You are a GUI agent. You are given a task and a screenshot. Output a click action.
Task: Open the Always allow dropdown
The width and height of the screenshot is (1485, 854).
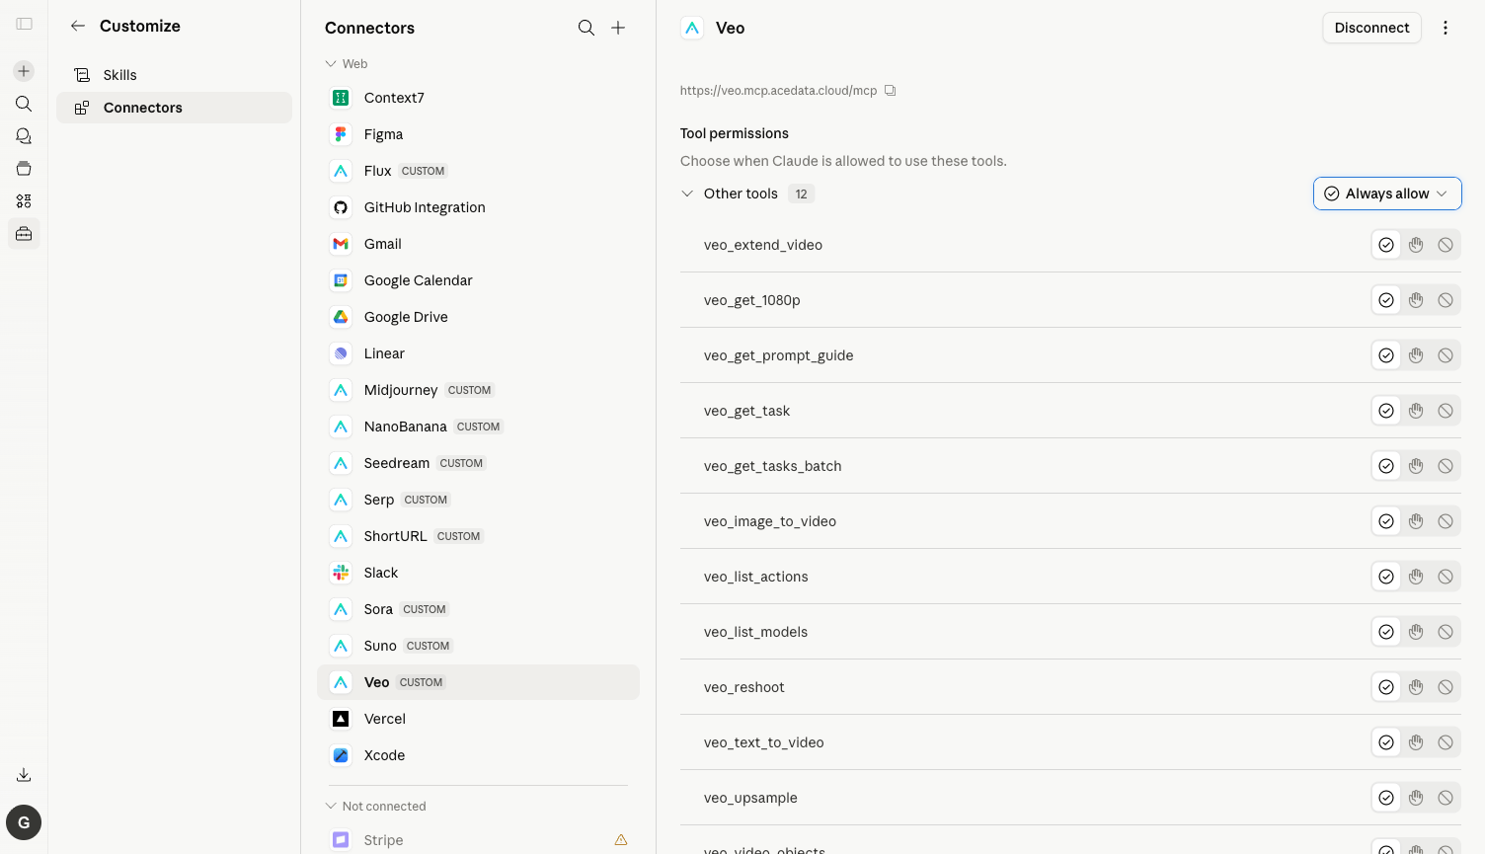coord(1387,194)
